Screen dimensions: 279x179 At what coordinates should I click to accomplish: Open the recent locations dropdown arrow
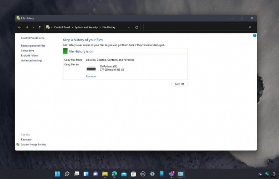tap(33, 27)
